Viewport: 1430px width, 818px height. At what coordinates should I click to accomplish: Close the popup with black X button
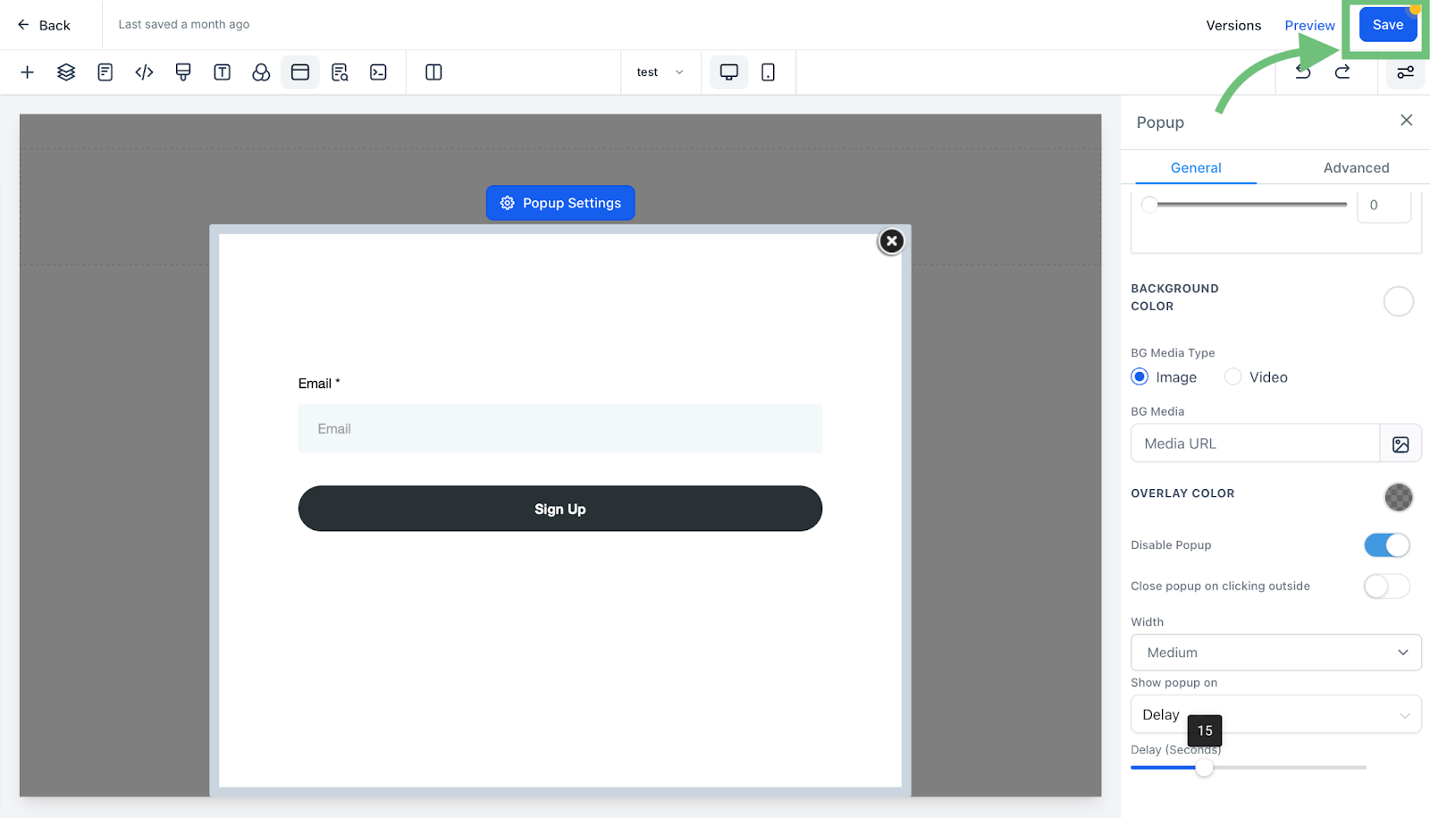coord(891,241)
